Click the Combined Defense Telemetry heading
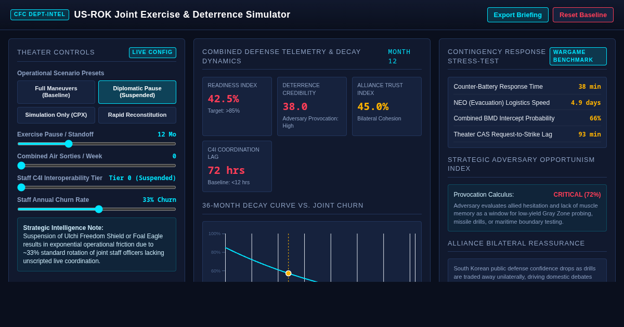Viewport: 624px width, 327px height. (281, 57)
